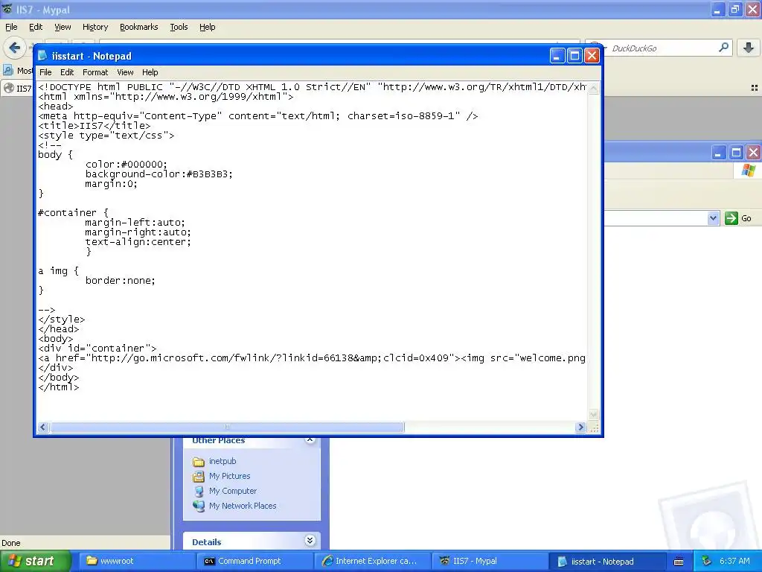Click My Pictures icon
The image size is (762, 572).
(198, 476)
